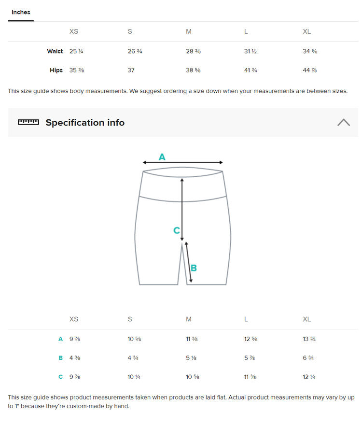Screen dimensions: 362x427
Task: Click the B inseam label on diagram
Action: [194, 268]
